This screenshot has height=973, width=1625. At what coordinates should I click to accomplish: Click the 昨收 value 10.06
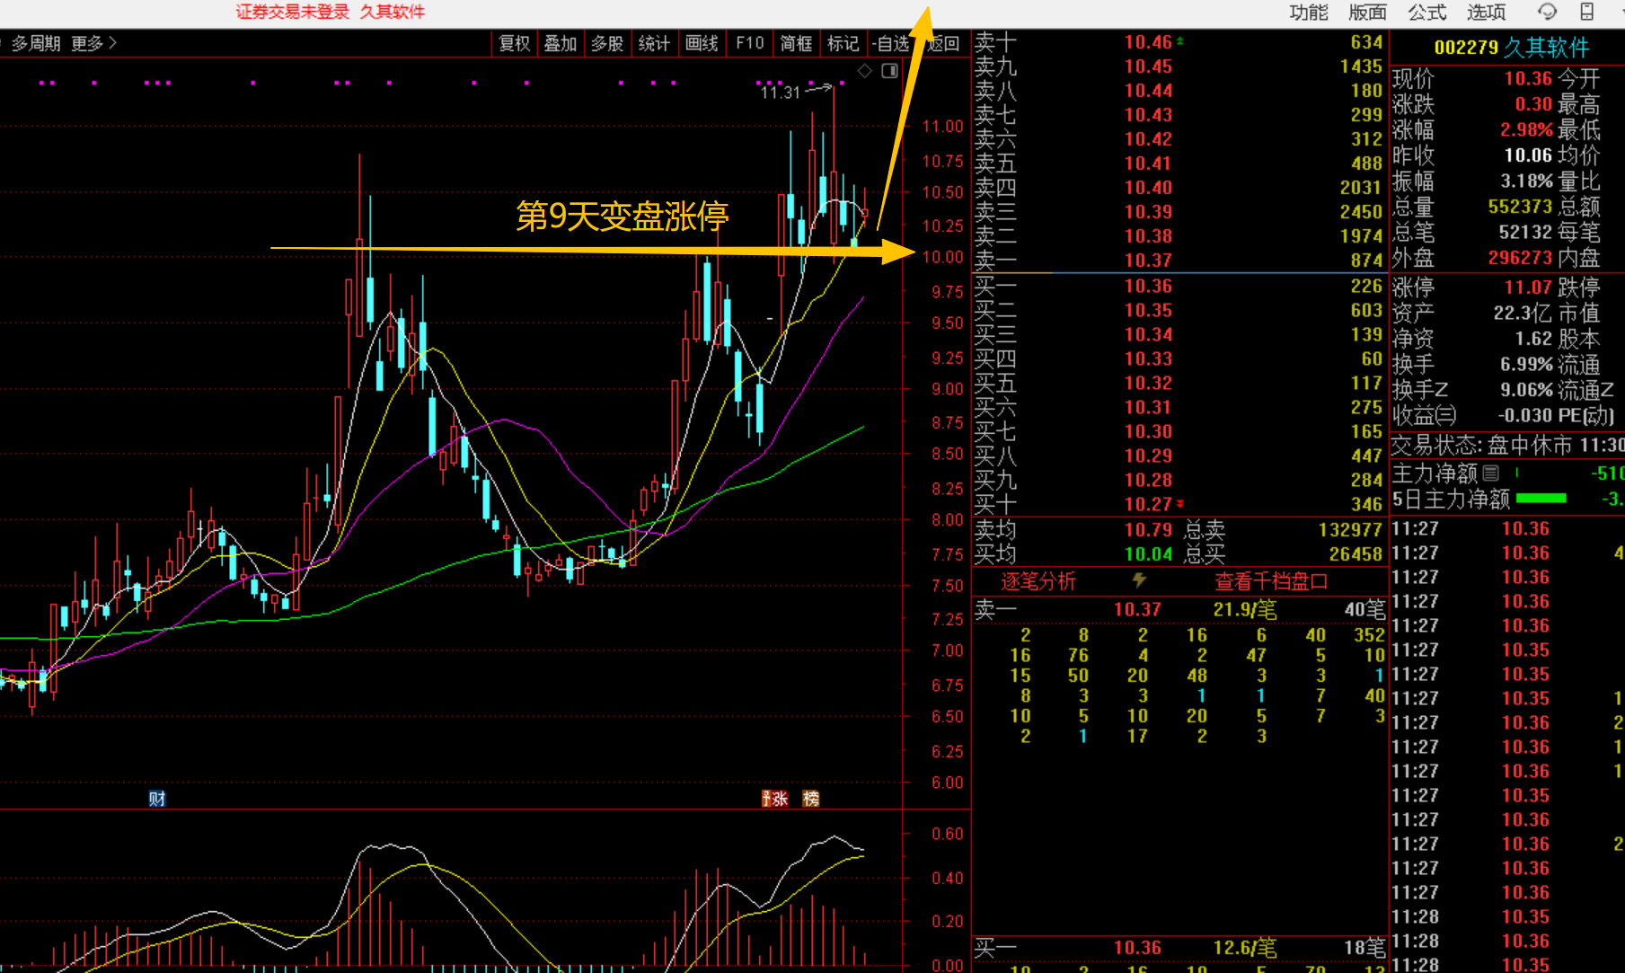(x=1528, y=155)
